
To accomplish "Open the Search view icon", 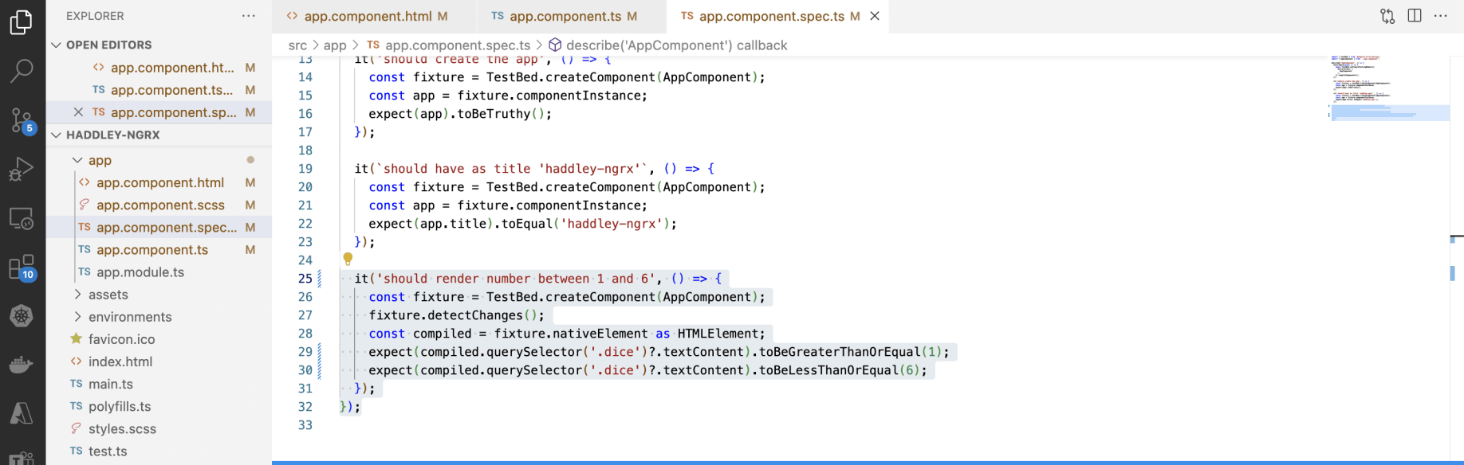I will [22, 71].
